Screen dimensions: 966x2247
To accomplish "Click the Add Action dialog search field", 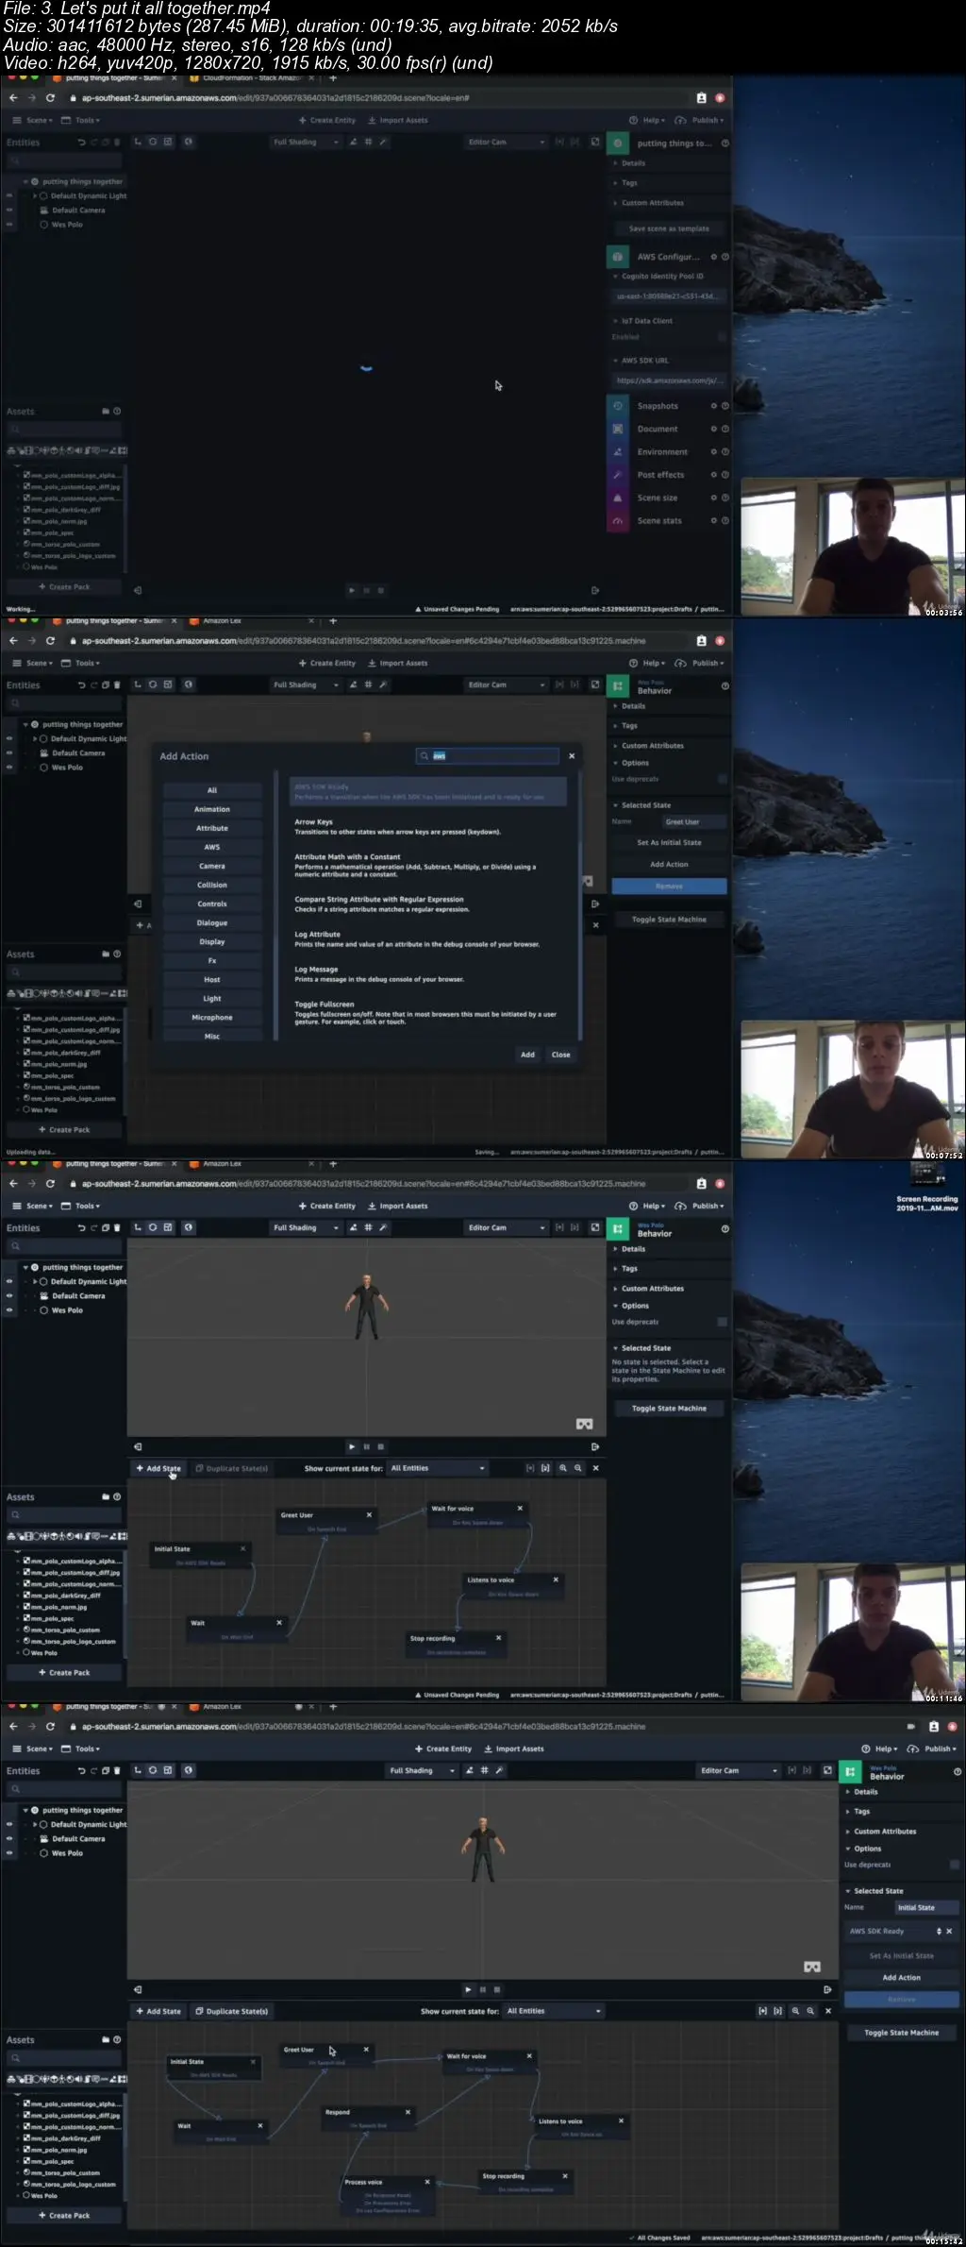I will coord(488,756).
